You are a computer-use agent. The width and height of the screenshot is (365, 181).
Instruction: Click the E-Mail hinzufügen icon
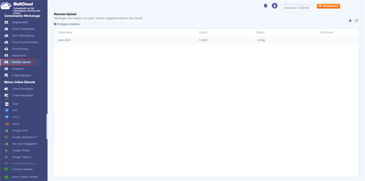tap(6, 95)
